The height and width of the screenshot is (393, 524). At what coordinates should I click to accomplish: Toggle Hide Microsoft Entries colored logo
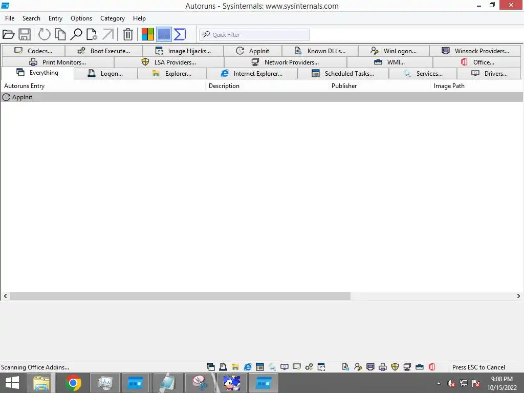coord(148,34)
